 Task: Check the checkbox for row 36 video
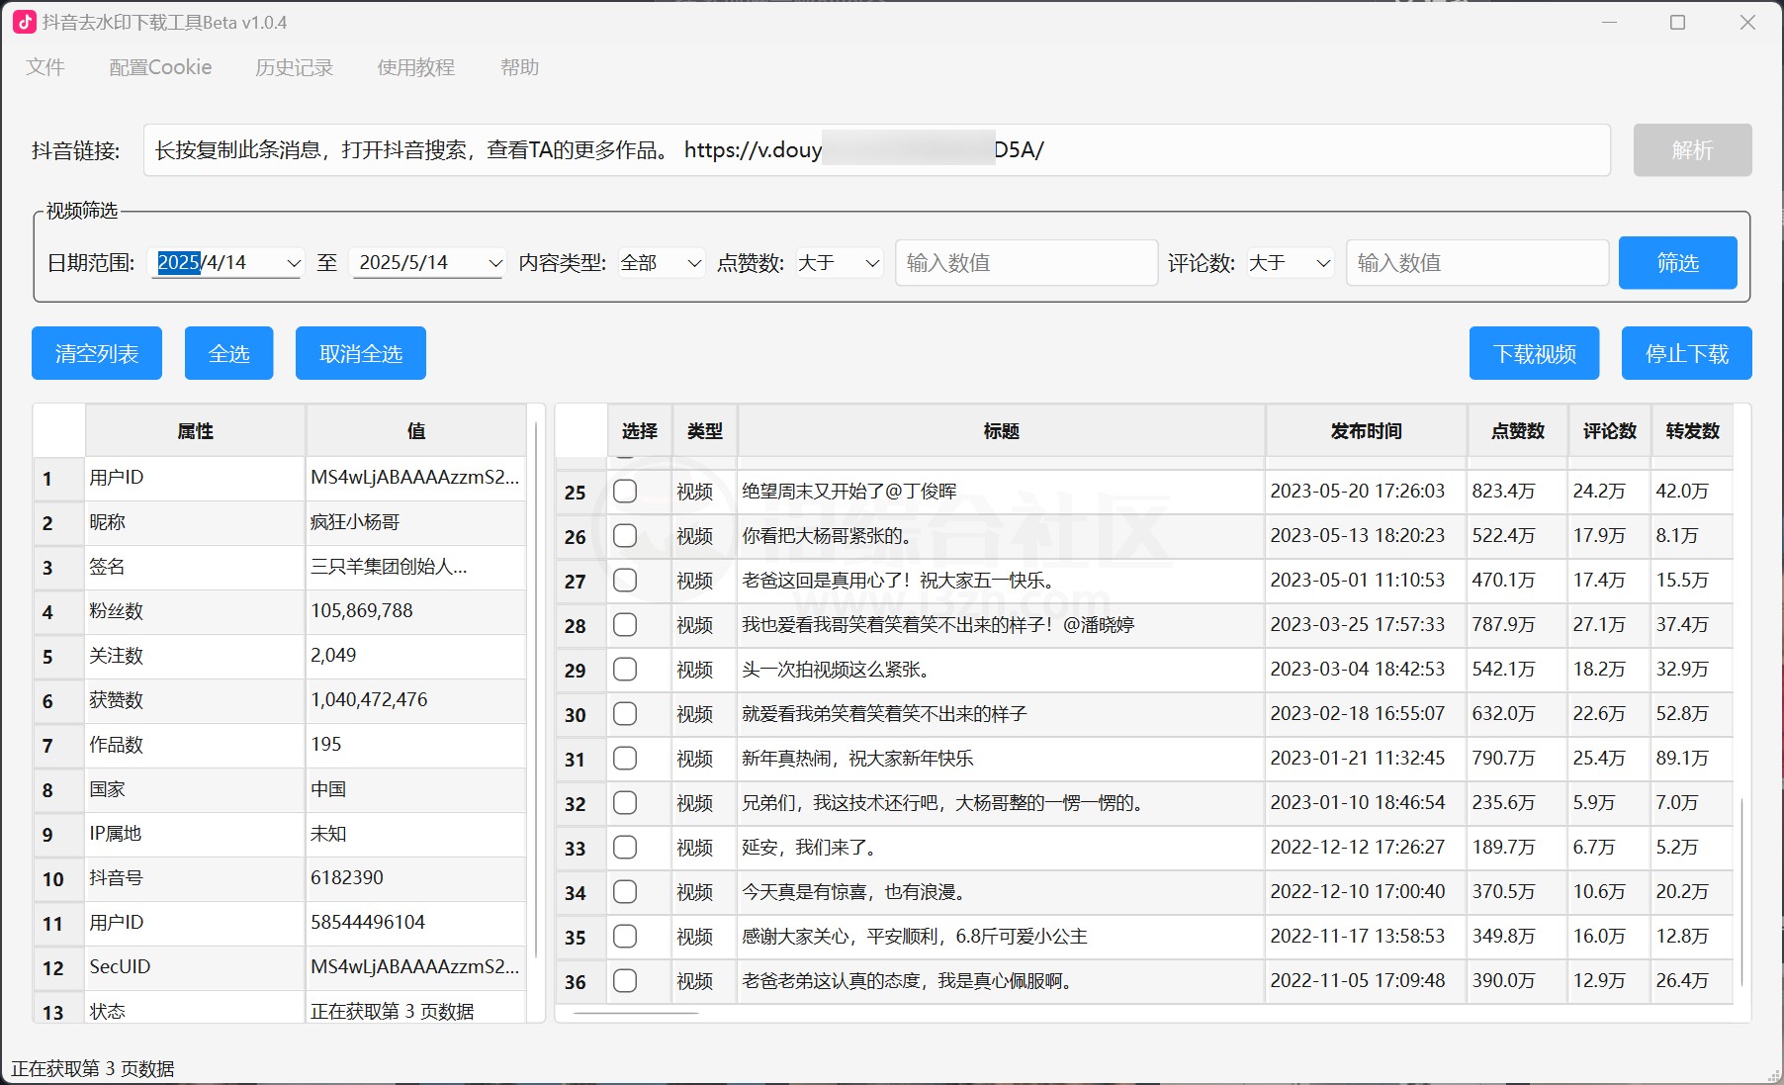coord(624,981)
